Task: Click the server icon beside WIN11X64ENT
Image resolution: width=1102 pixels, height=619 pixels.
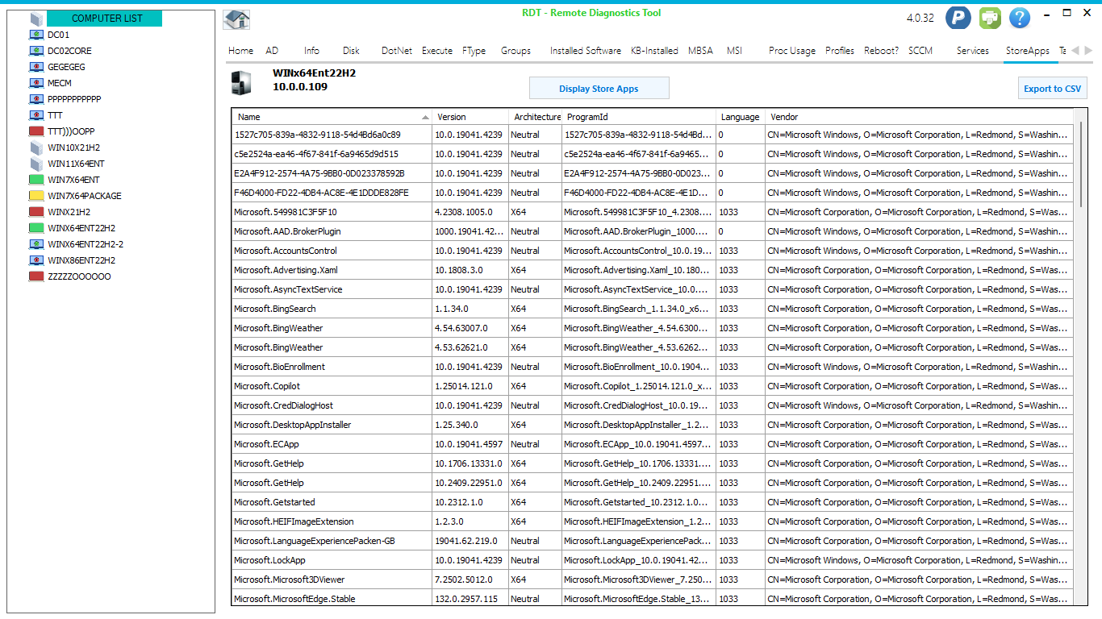Action: pos(36,164)
